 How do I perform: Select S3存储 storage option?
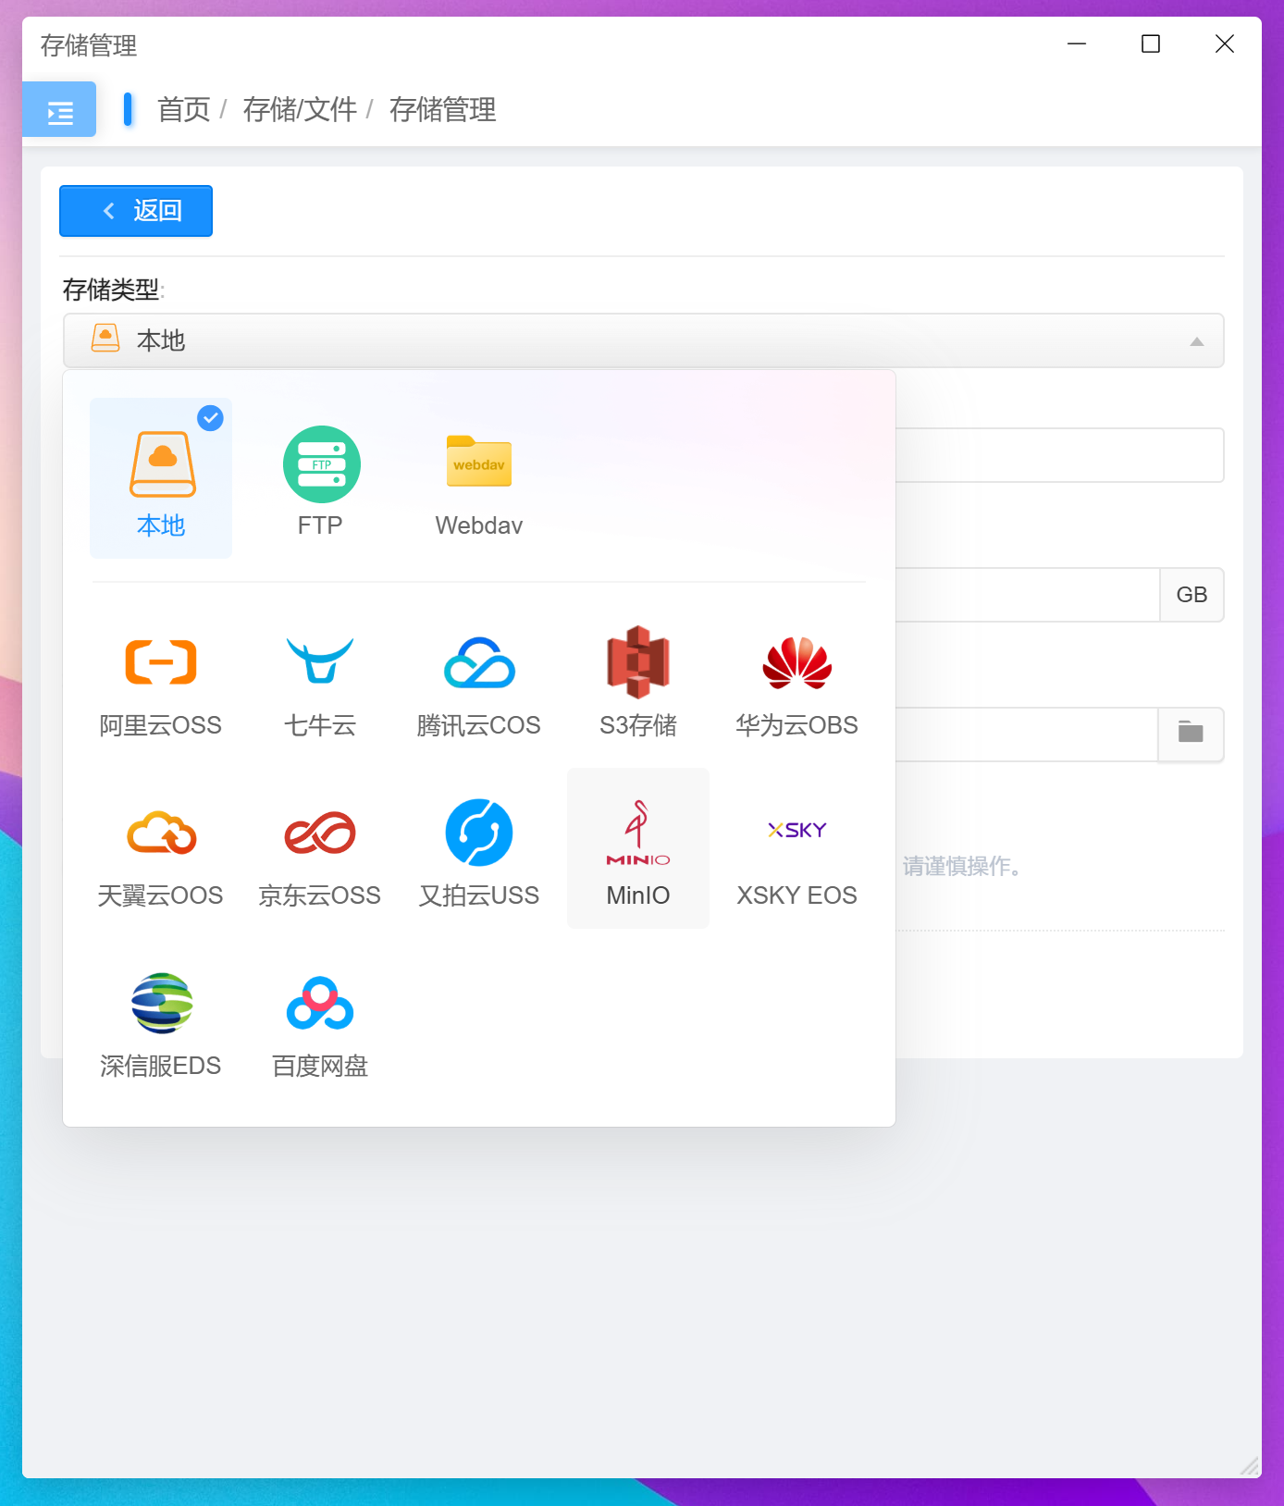click(x=638, y=678)
